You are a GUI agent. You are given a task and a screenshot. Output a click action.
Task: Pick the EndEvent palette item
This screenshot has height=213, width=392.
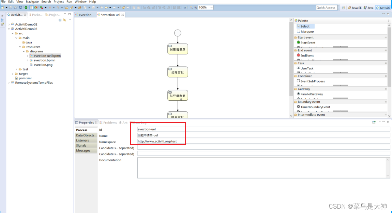pyautogui.click(x=305, y=55)
